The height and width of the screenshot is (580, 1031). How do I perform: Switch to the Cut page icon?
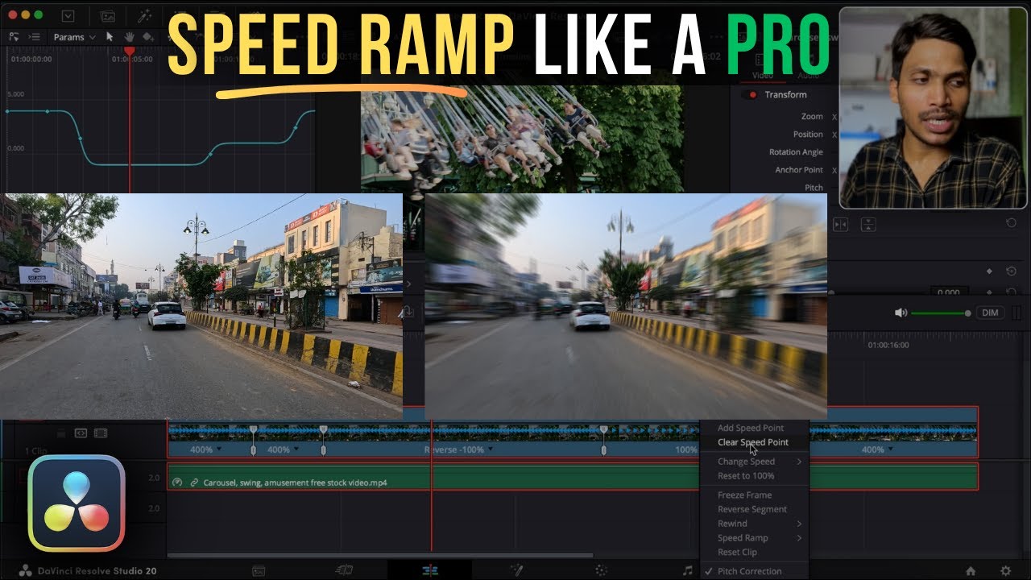click(x=344, y=570)
